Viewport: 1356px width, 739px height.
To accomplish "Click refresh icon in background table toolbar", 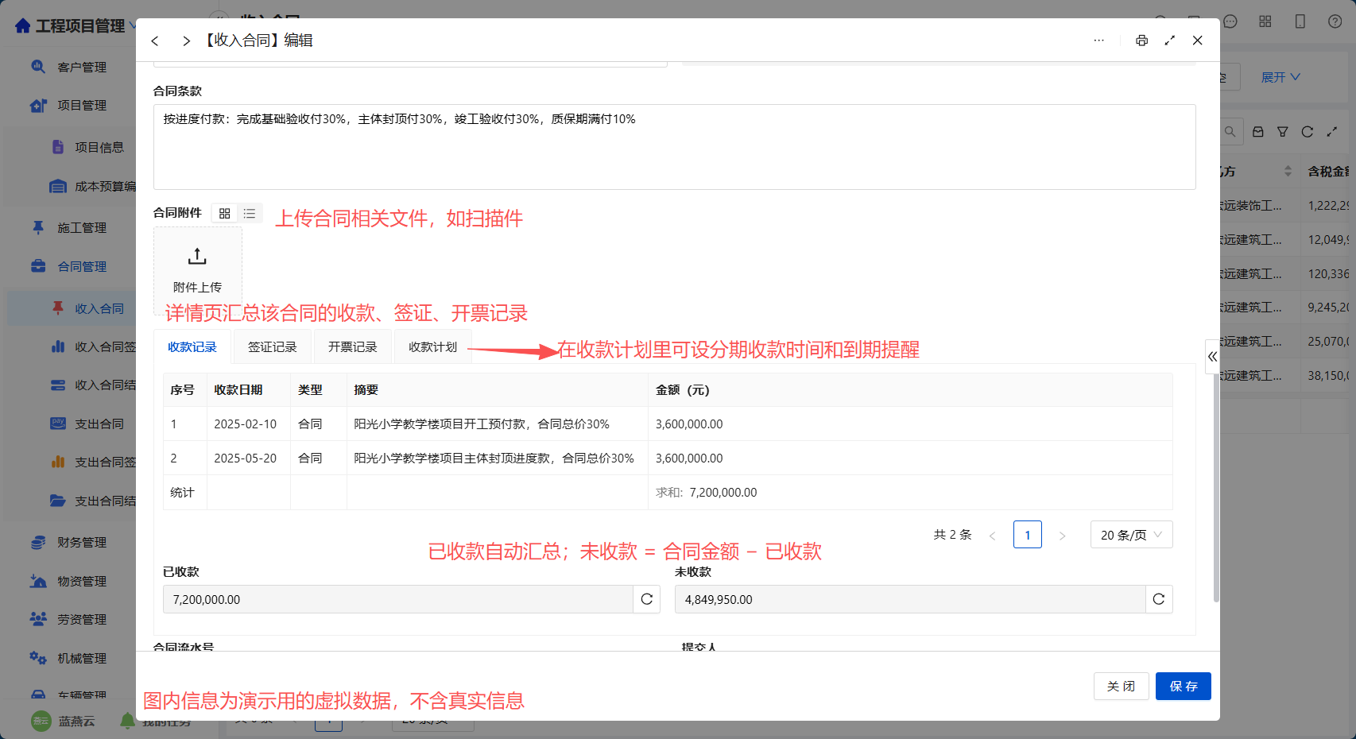I will (1308, 132).
